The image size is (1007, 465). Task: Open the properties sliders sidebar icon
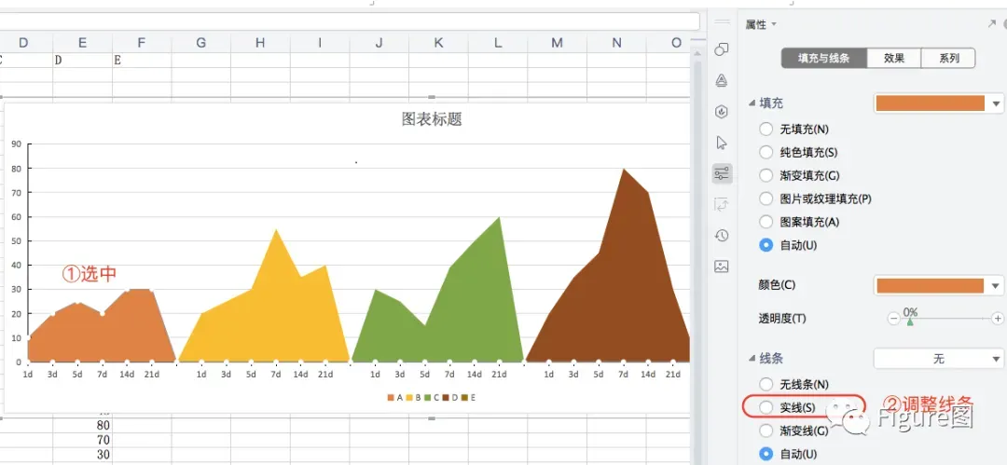pos(722,172)
